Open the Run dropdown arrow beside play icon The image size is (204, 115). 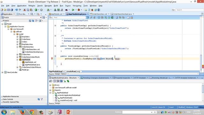pos(76,10)
